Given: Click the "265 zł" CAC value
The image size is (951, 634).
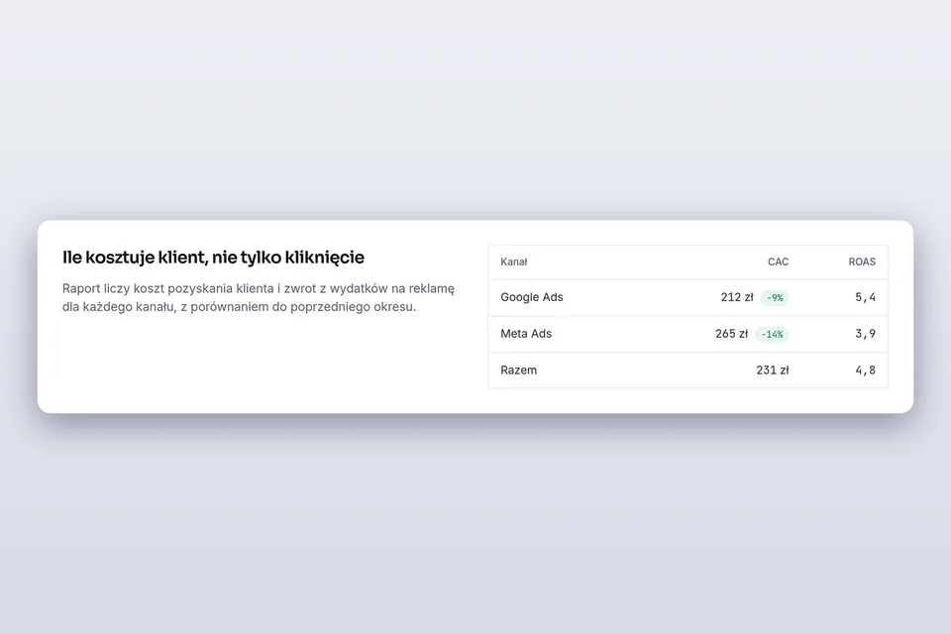Looking at the screenshot, I should [x=731, y=334].
